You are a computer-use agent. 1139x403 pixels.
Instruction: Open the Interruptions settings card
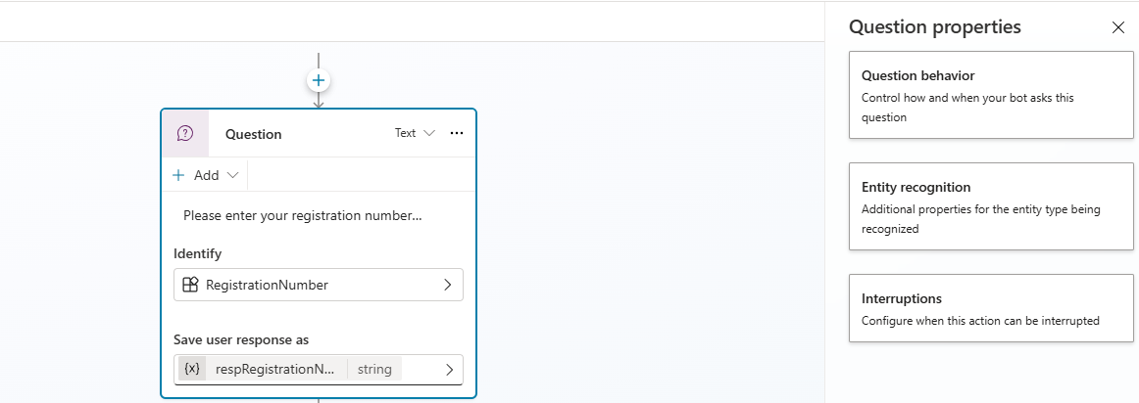point(991,308)
